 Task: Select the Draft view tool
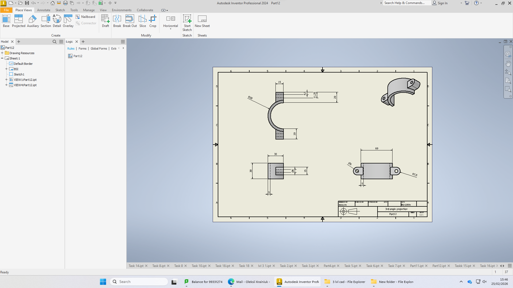(106, 21)
